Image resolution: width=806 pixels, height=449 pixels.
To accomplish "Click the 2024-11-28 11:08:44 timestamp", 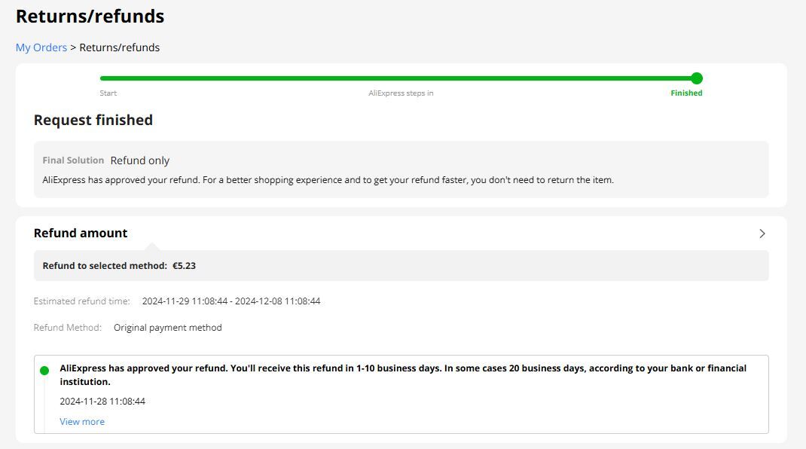I will (x=102, y=402).
